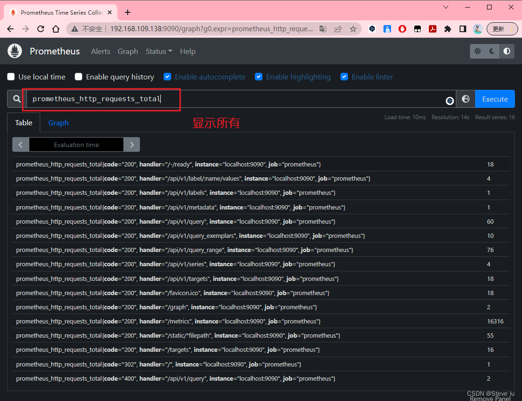Disable the Enable highlighting checkbox
The width and height of the screenshot is (522, 401).
(259, 77)
